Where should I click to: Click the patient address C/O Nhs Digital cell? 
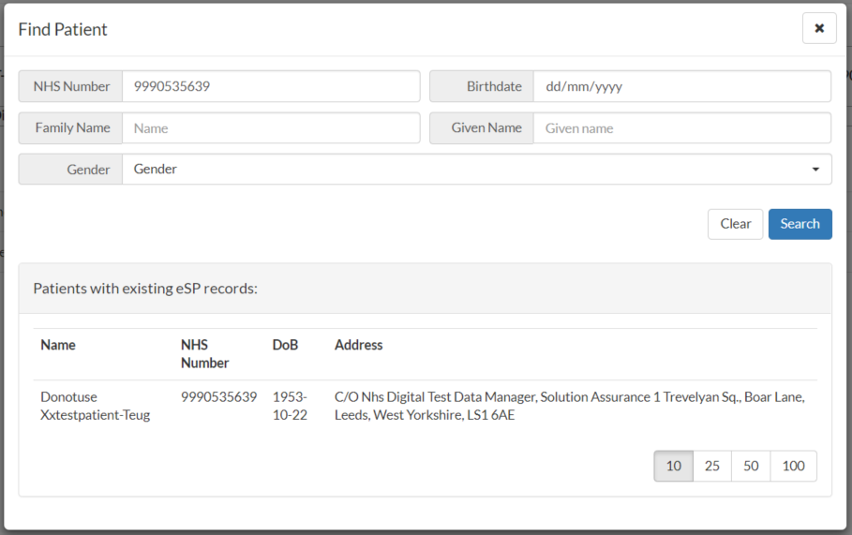570,406
